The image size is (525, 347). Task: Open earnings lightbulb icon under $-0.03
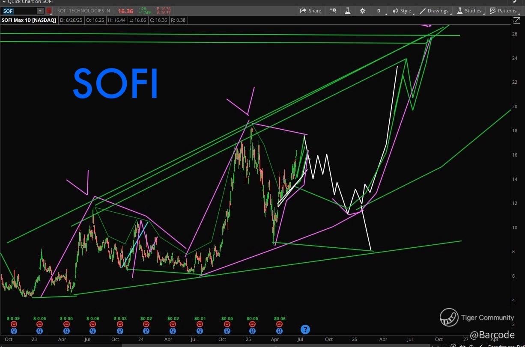[119, 331]
